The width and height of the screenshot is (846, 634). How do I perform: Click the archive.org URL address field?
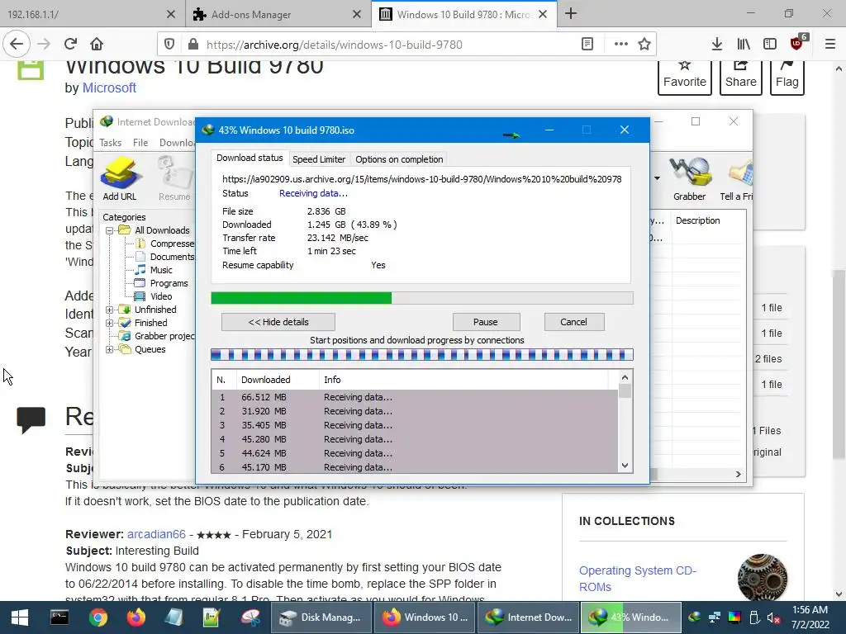point(335,45)
